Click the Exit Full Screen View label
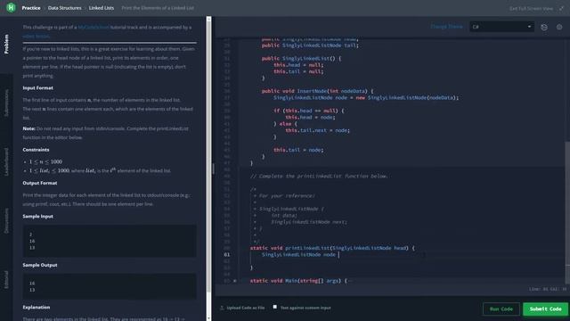570x321 pixels. click(531, 8)
